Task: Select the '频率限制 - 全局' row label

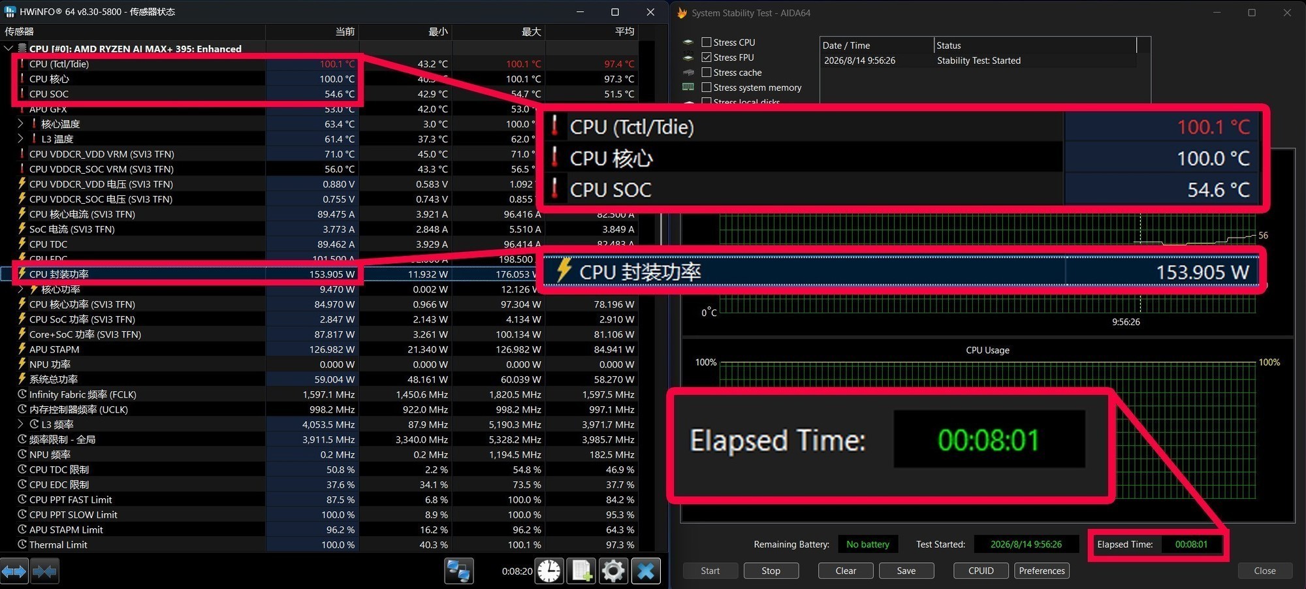Action: (x=62, y=439)
